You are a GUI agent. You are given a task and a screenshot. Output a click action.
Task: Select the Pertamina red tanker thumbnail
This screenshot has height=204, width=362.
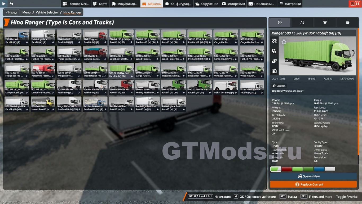point(43,71)
